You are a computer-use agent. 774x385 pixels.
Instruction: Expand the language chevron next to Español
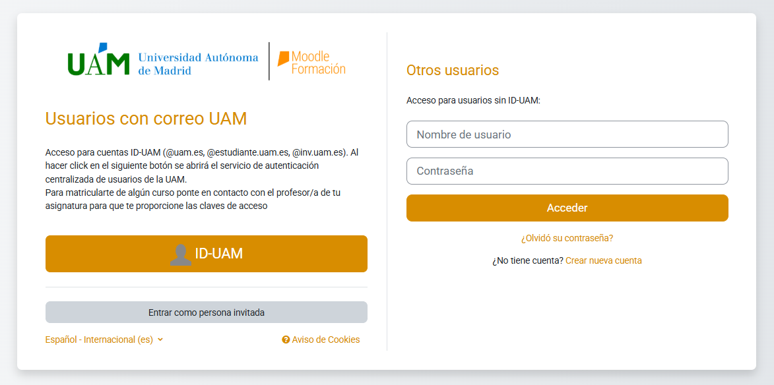[x=159, y=340]
